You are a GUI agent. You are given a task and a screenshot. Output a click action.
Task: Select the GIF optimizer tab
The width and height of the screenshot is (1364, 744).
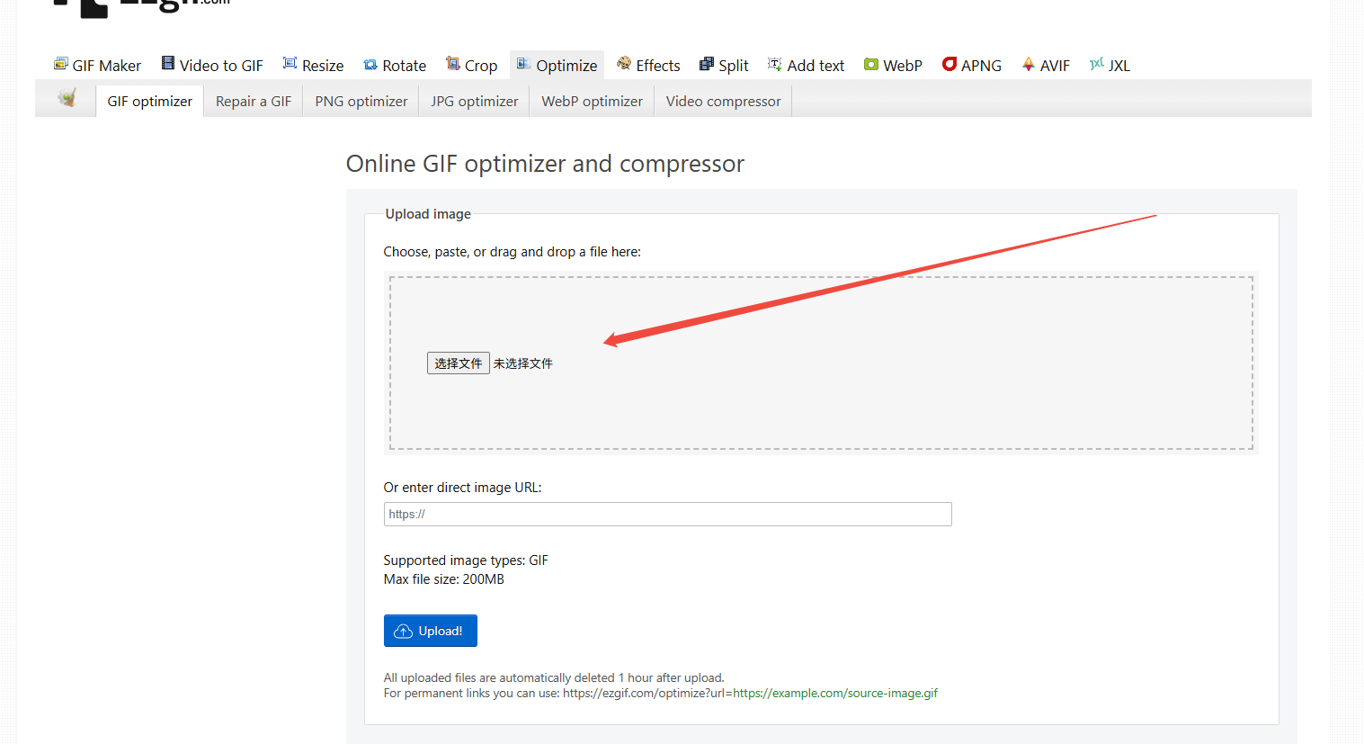(149, 101)
